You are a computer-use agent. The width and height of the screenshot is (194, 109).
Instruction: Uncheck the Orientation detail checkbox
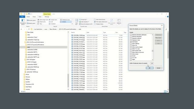pos(131,42)
